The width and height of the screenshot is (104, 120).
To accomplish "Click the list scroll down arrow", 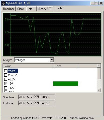I will [x=99, y=90].
